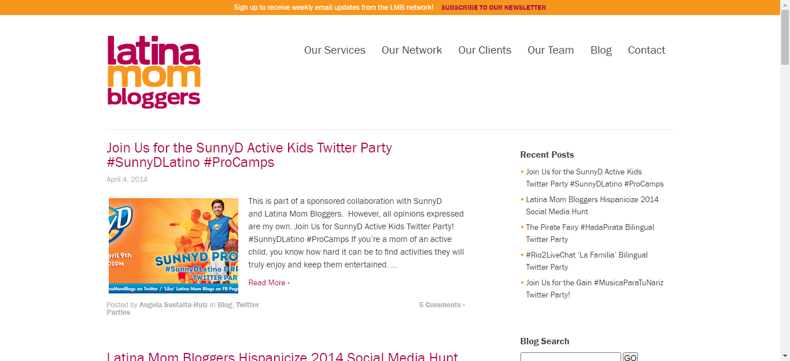Open the Our Services menu item
790x361 pixels.
(x=335, y=50)
